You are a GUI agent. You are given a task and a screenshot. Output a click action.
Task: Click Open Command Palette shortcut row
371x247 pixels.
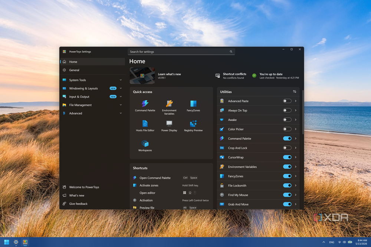pyautogui.click(x=171, y=178)
